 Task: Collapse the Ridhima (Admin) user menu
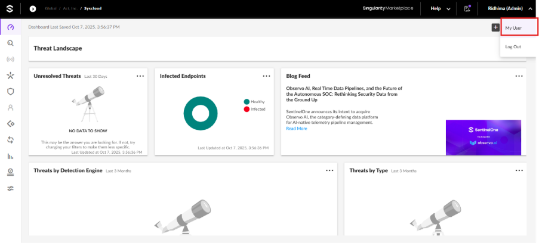tap(510, 8)
